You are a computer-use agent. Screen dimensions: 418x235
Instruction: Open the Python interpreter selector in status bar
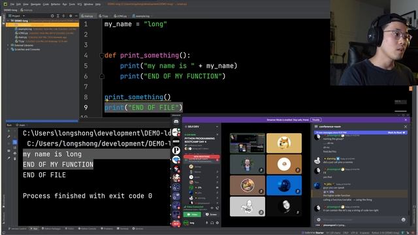tap(386, 232)
